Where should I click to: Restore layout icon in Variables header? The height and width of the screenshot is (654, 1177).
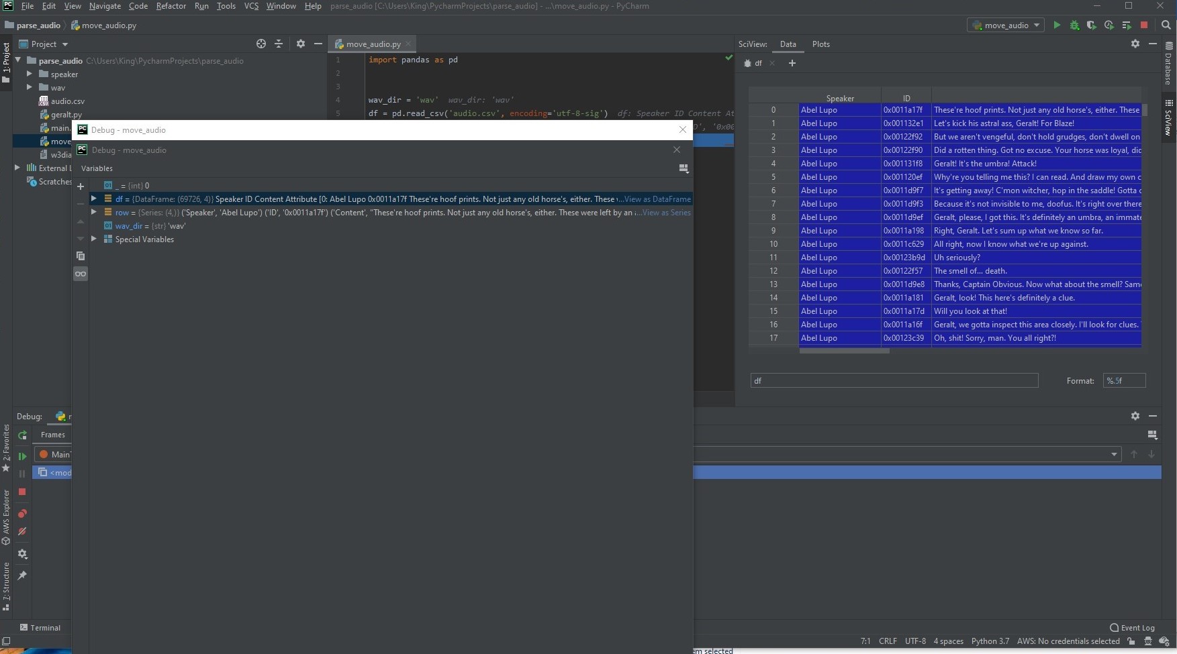coord(684,168)
